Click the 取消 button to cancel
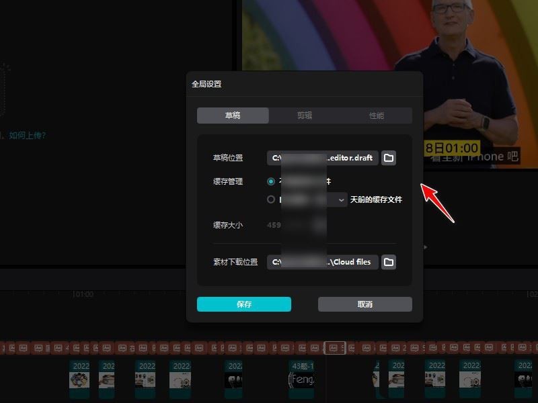538x403 pixels. coord(364,304)
